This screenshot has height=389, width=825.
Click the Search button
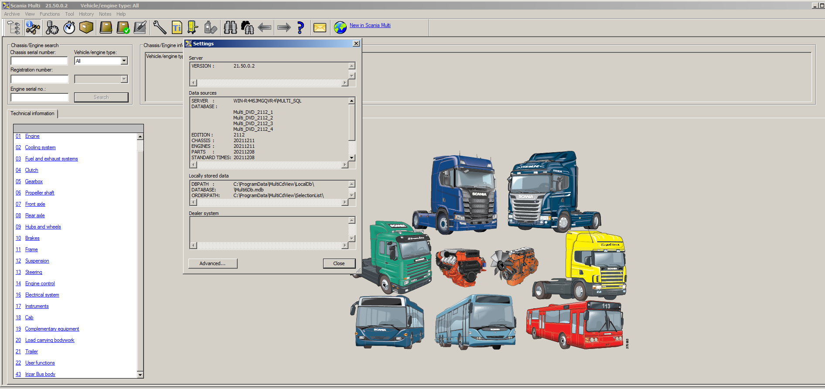click(x=101, y=97)
